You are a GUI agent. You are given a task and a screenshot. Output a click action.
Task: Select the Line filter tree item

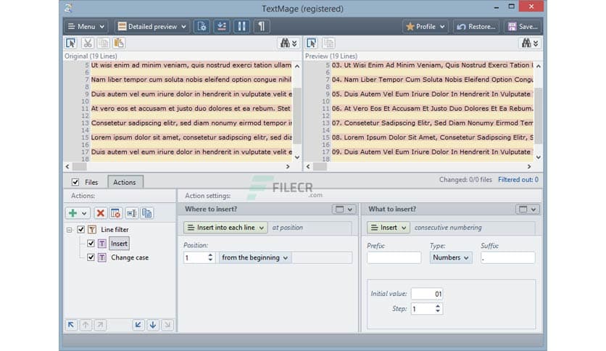(x=115, y=230)
